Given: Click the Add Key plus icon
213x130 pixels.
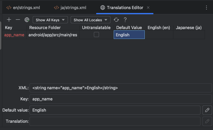Looking at the screenshot, I should click(9, 20).
